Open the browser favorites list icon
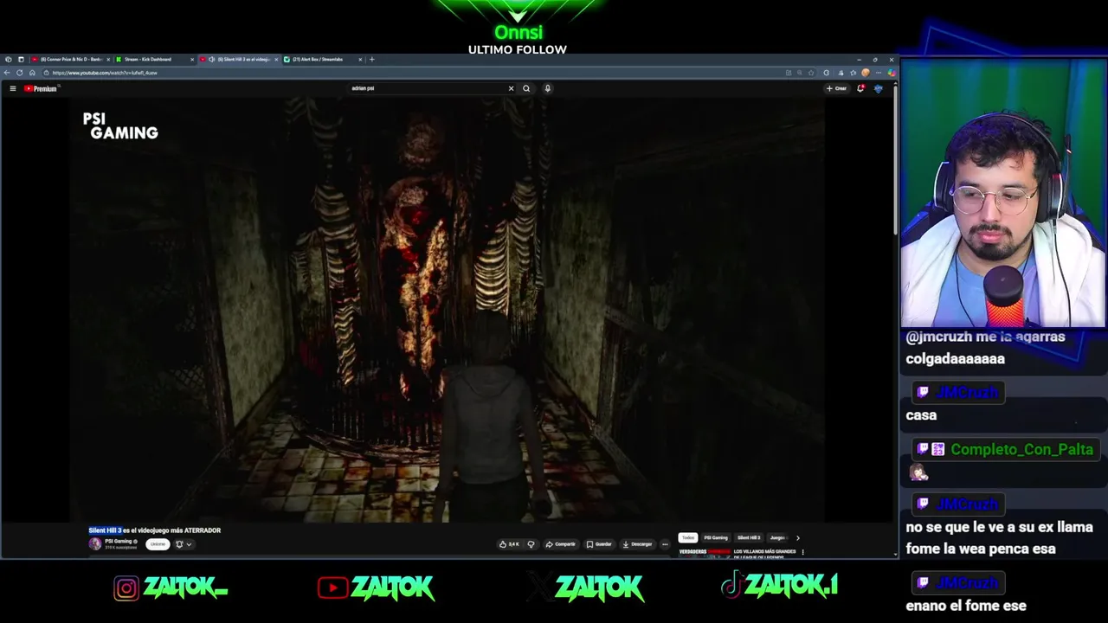The image size is (1108, 623). tap(853, 73)
